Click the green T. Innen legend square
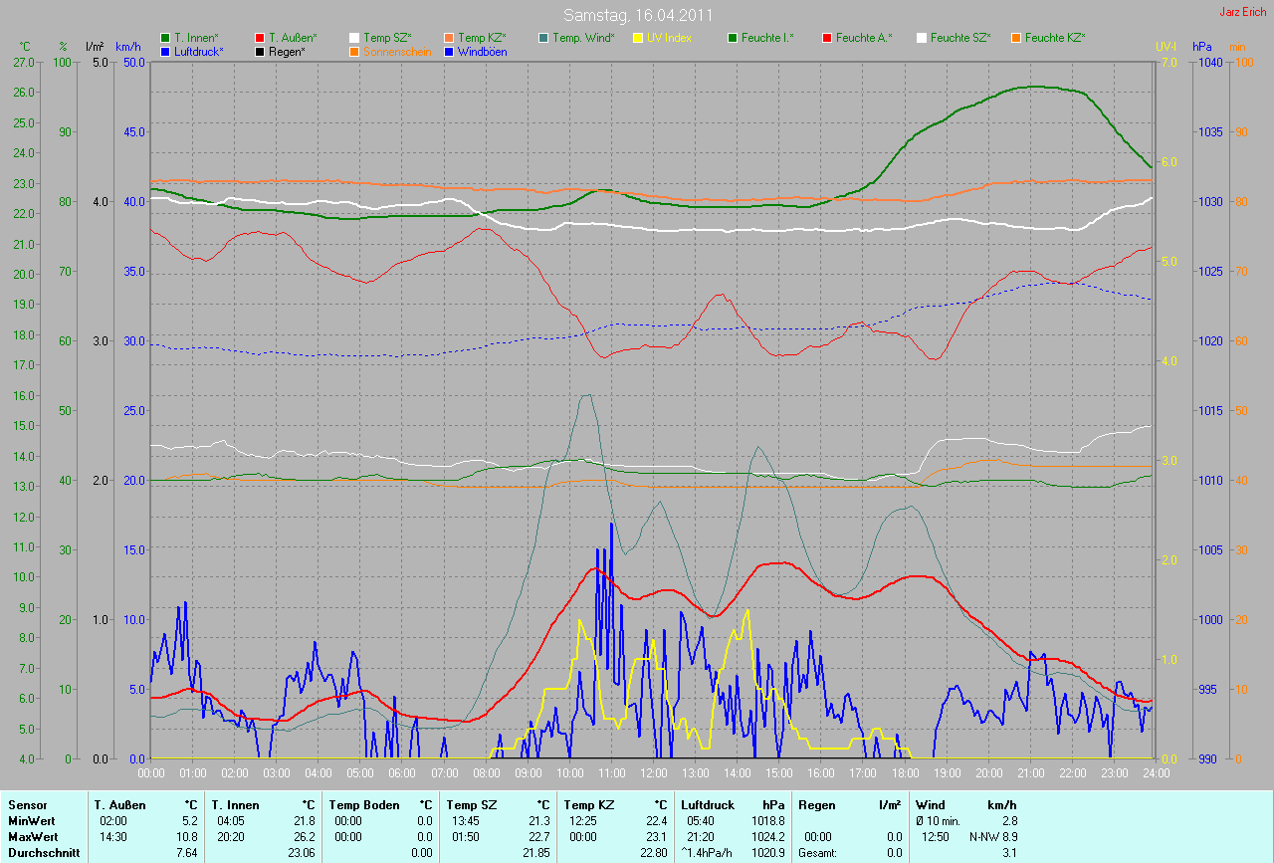Screen dimensions: 1274x863 point(165,38)
